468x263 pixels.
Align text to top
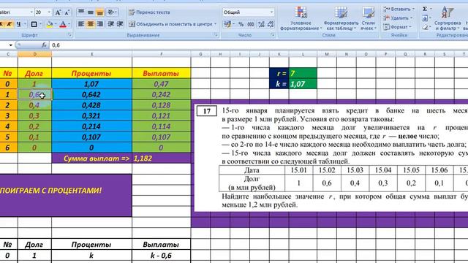(x=81, y=12)
